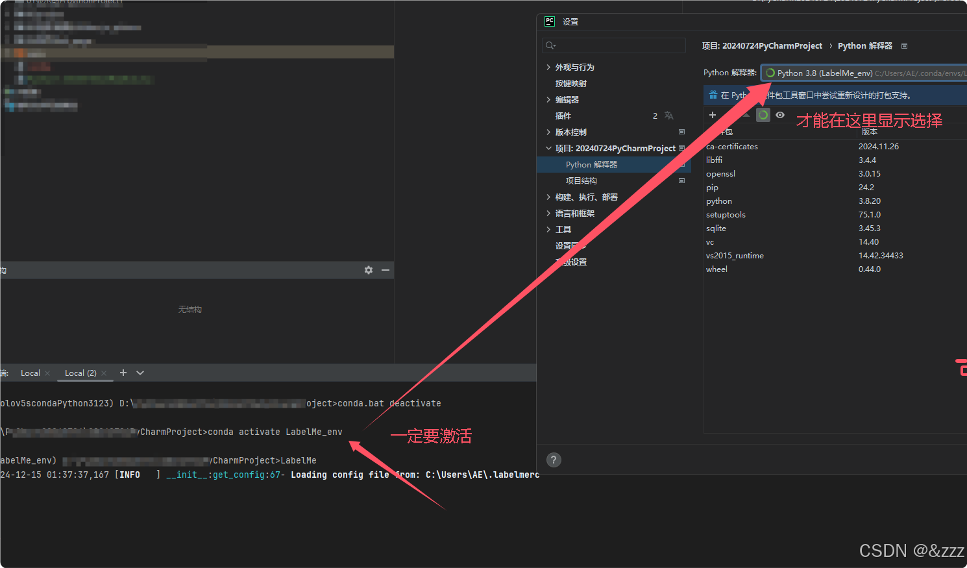This screenshot has width=967, height=568.
Task: Select the vc package row
Action: (x=835, y=242)
